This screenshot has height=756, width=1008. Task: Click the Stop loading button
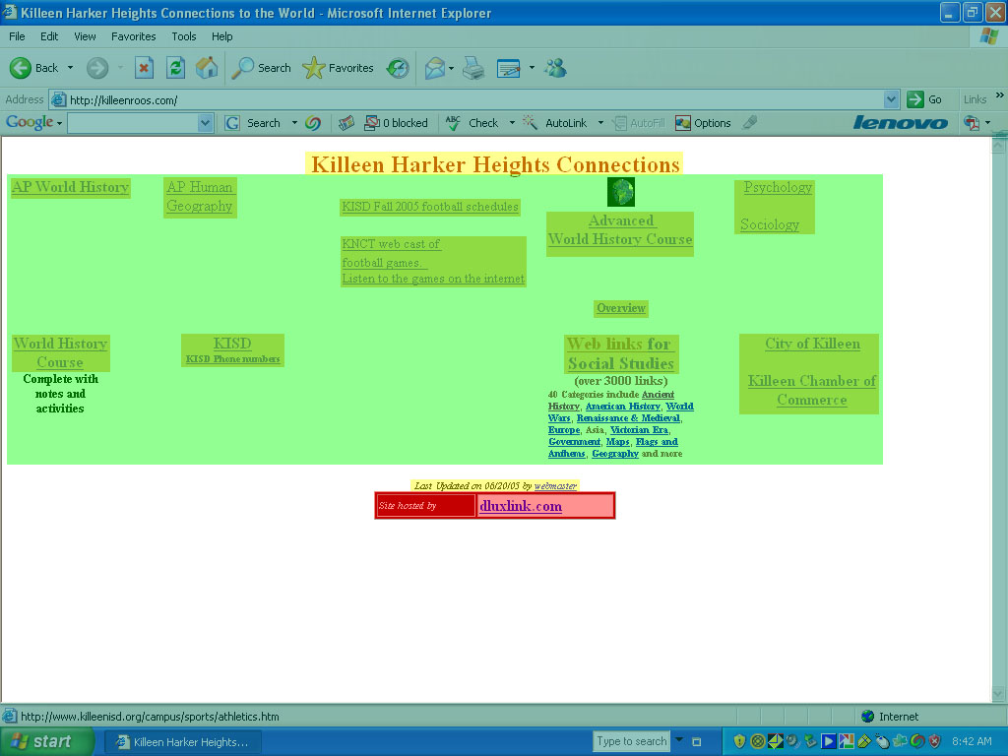pos(144,68)
